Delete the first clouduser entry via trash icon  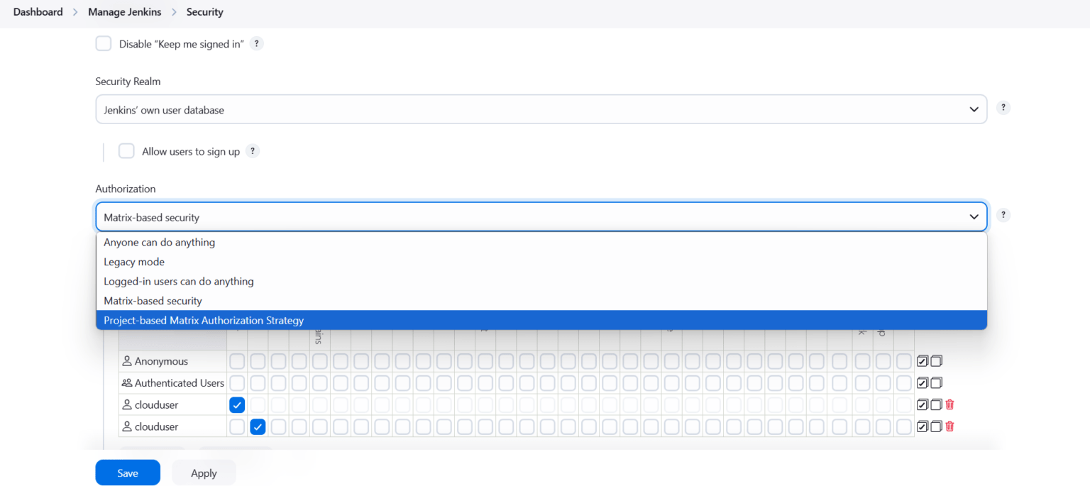pos(949,404)
